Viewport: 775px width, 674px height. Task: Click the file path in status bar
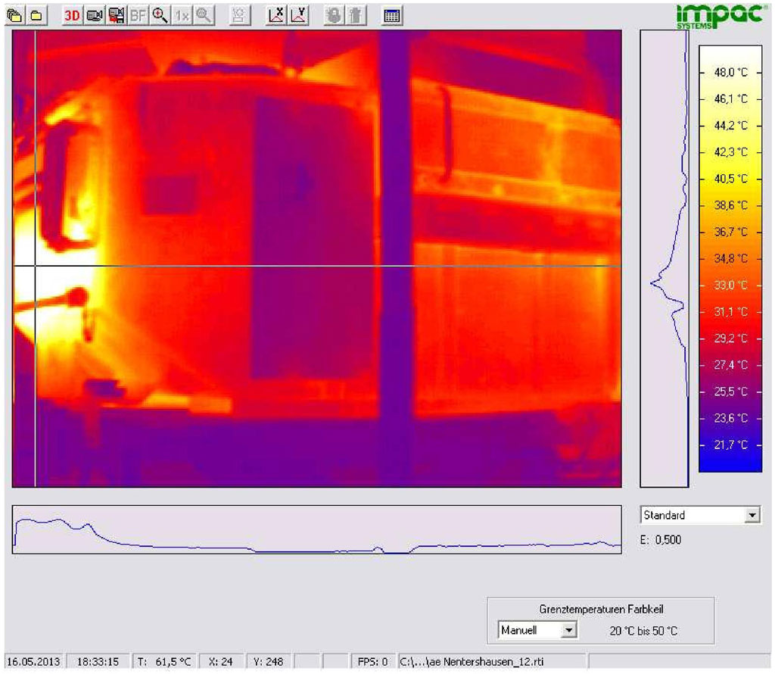490,661
